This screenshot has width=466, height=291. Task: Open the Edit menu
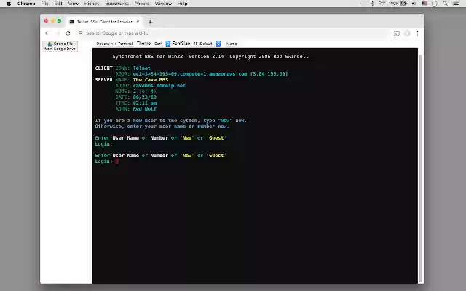(58, 4)
